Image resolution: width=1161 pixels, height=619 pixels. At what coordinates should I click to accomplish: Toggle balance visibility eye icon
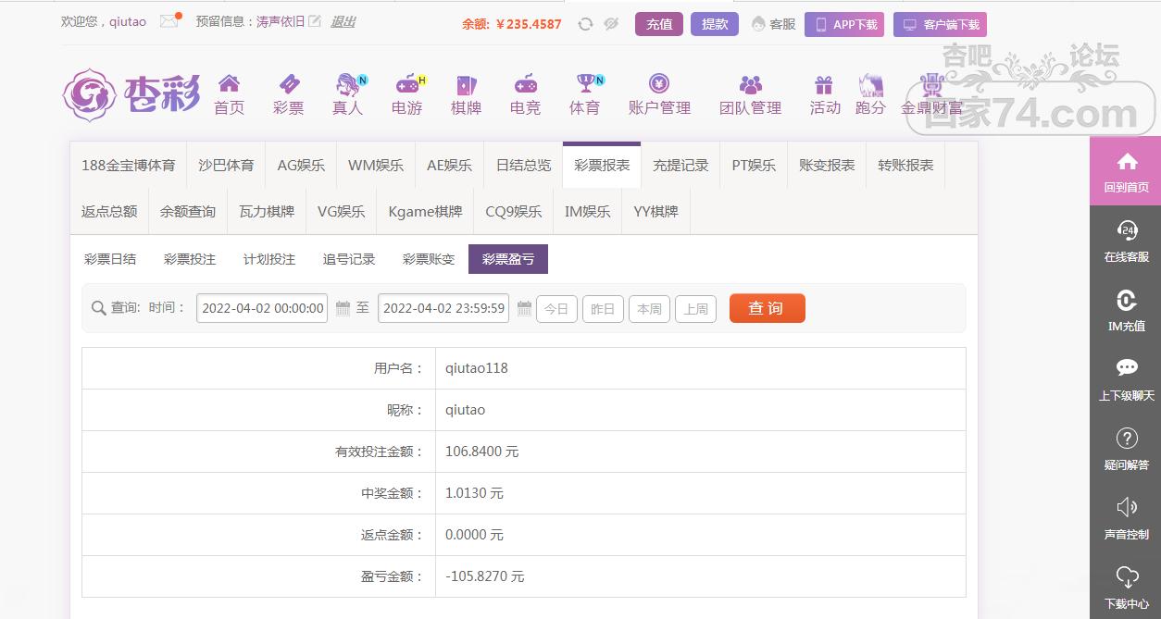[611, 24]
